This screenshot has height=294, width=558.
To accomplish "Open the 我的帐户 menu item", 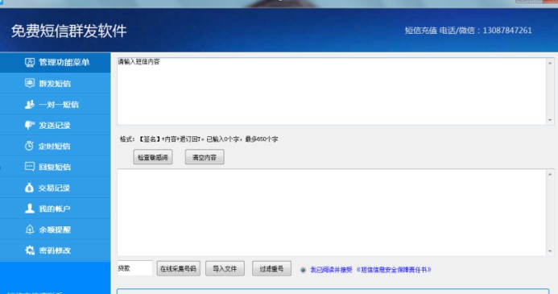I will coord(56,209).
